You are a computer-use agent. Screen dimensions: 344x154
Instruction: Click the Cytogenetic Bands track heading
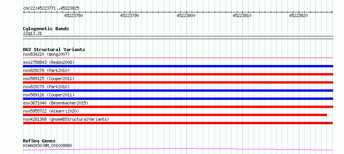click(46, 29)
